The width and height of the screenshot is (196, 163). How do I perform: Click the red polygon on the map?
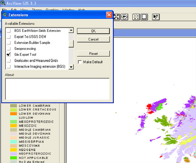click(x=149, y=107)
